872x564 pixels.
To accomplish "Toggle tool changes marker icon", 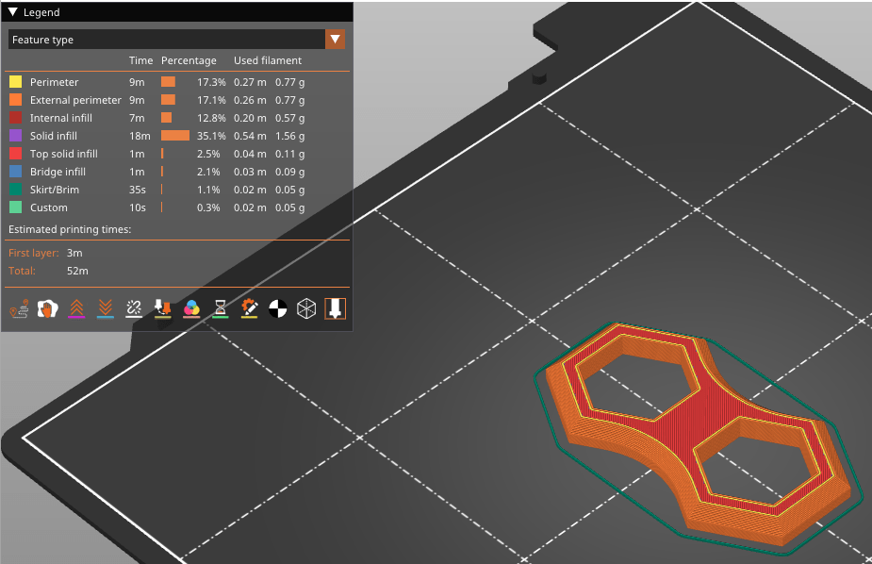I will pyautogui.click(x=163, y=308).
